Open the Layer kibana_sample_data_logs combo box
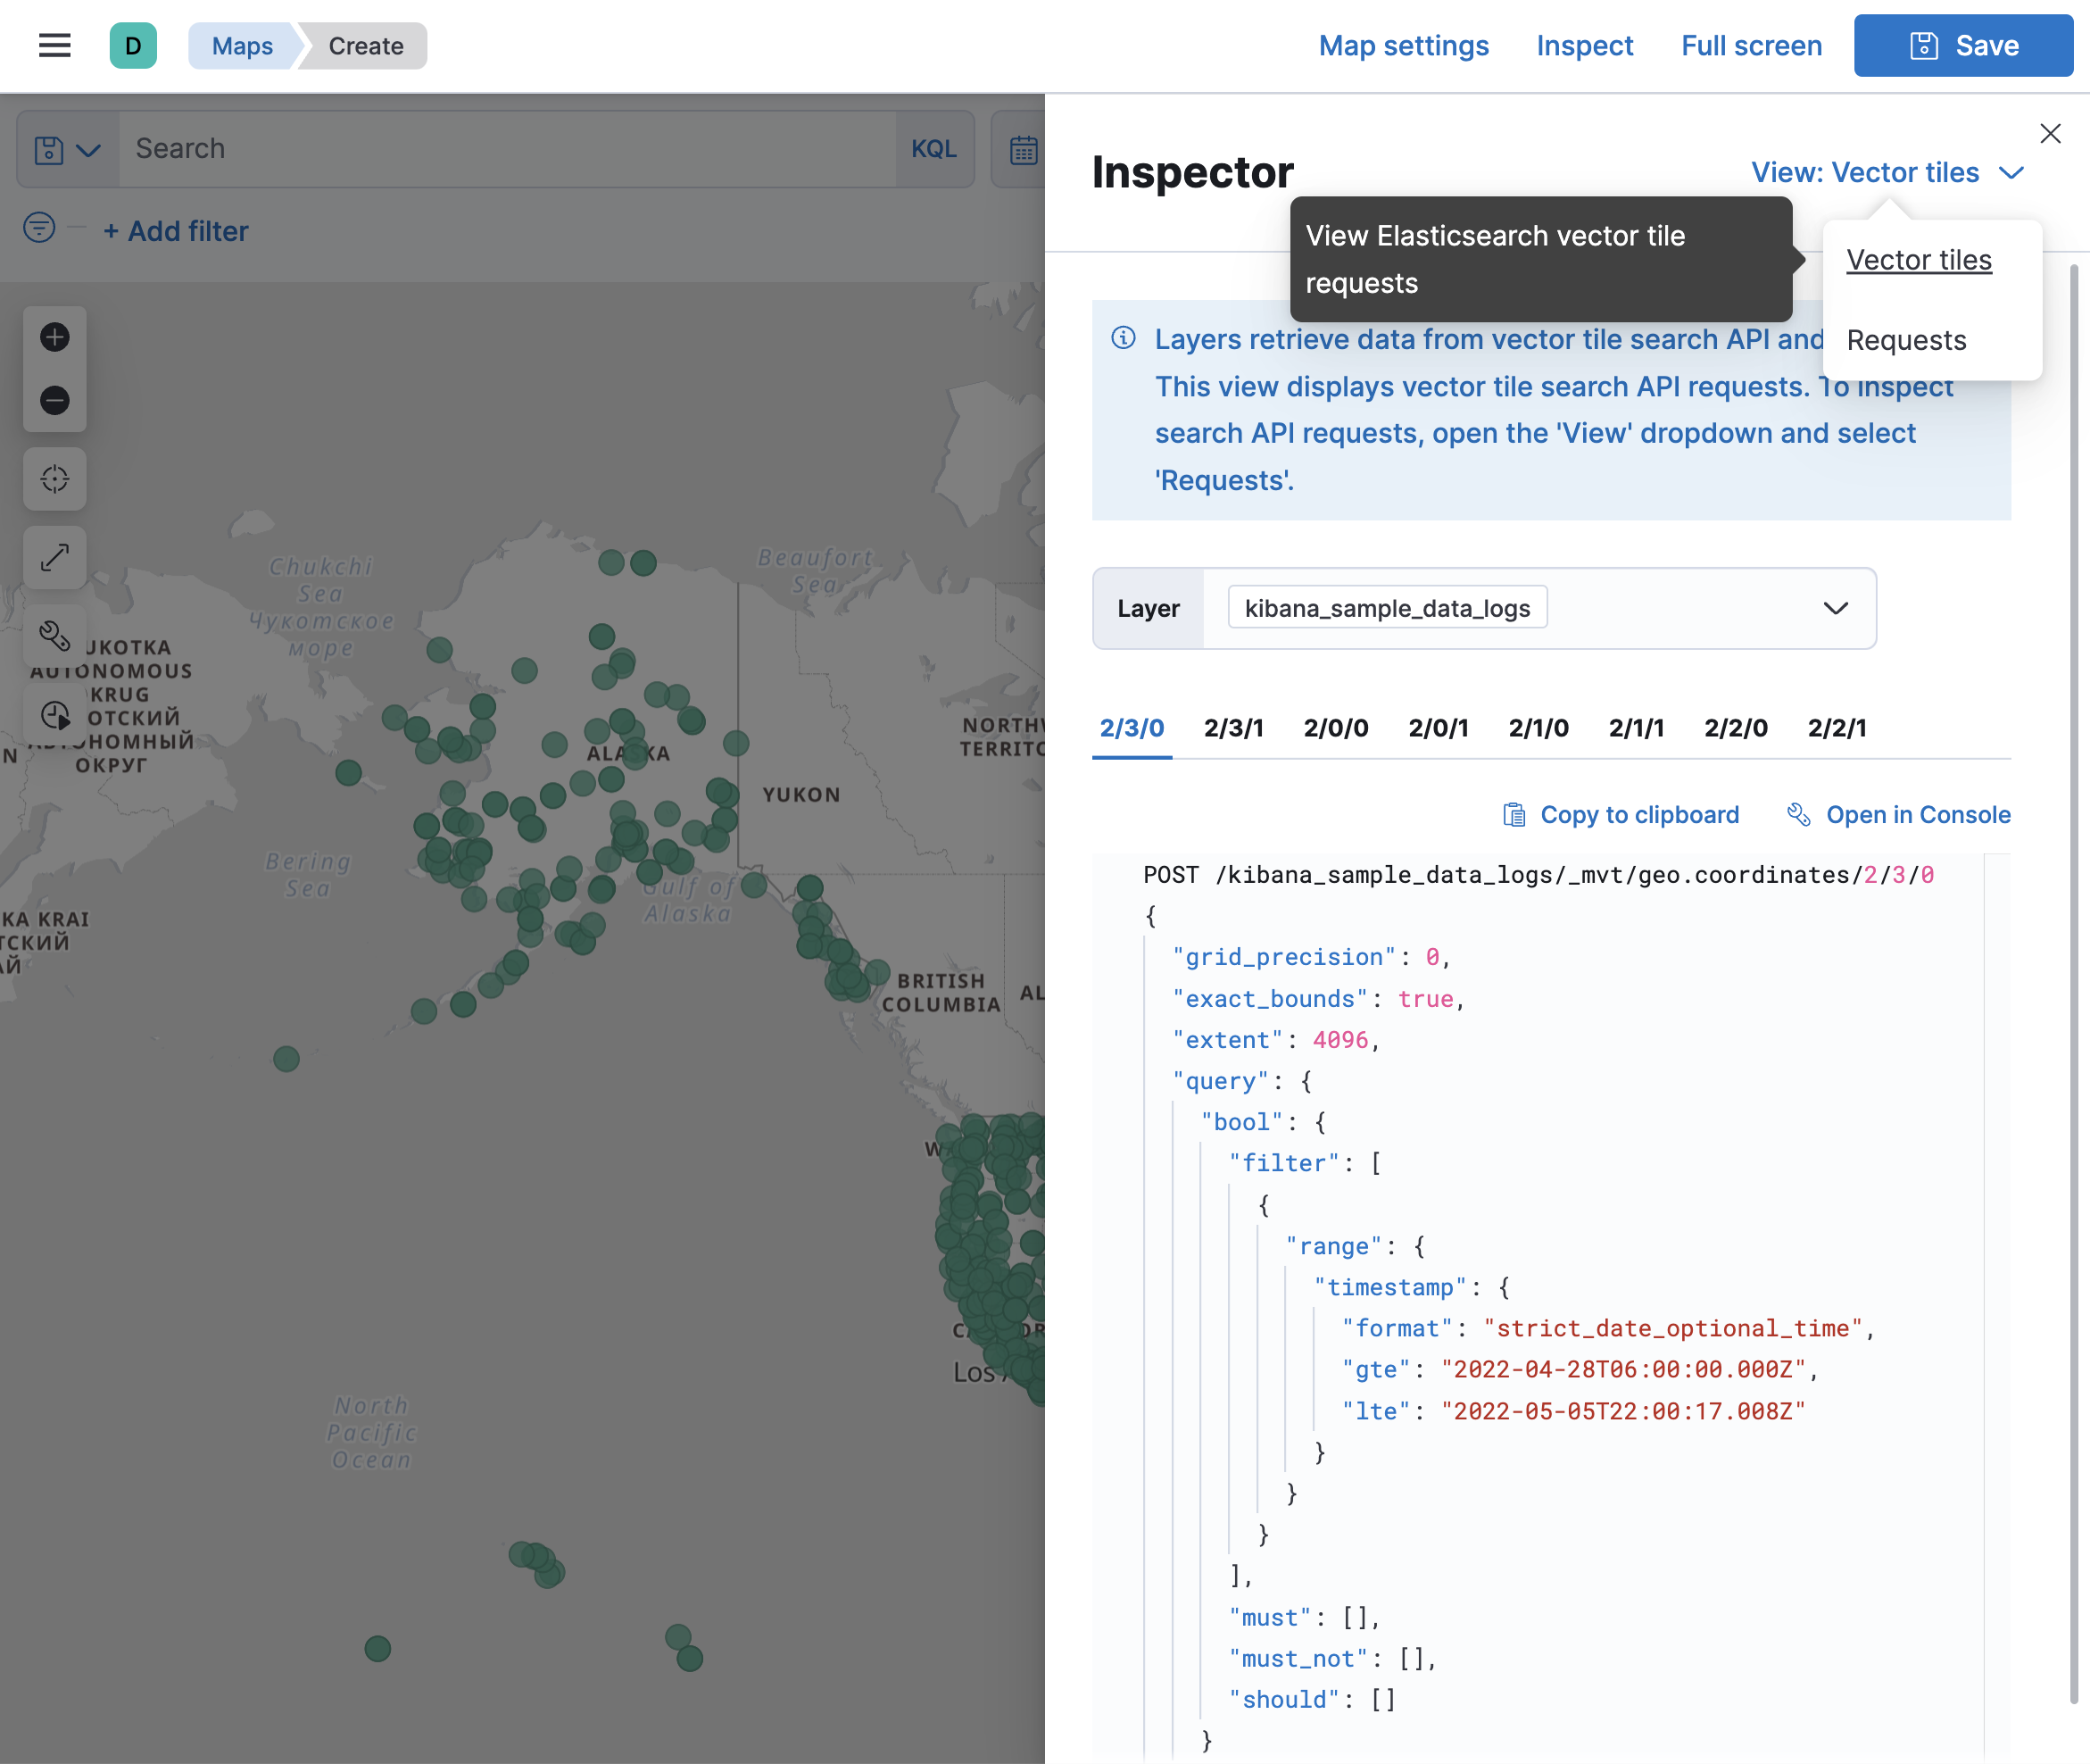Screen dimensions: 2090x1764 [1539, 608]
